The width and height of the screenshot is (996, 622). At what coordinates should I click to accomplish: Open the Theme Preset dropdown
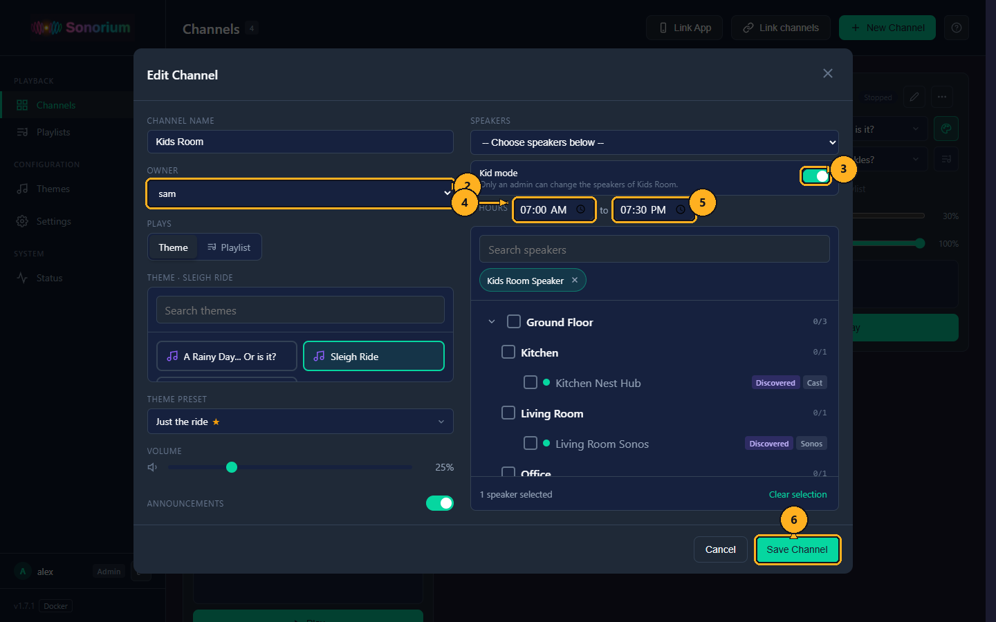pos(300,422)
